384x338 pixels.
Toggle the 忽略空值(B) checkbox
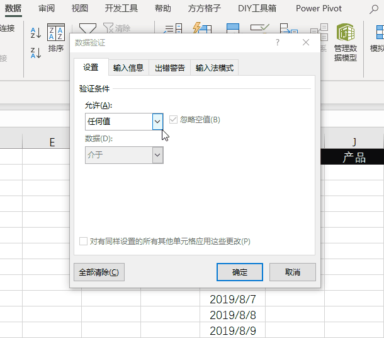[173, 120]
